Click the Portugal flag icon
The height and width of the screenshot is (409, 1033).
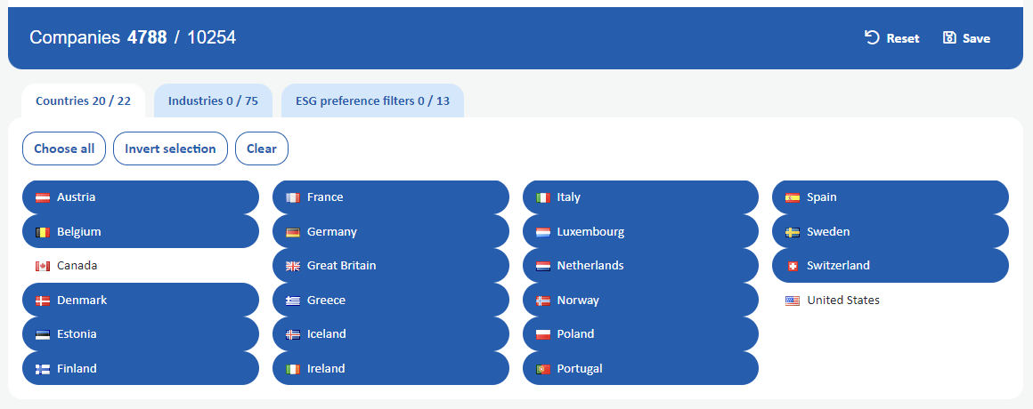[x=543, y=369]
